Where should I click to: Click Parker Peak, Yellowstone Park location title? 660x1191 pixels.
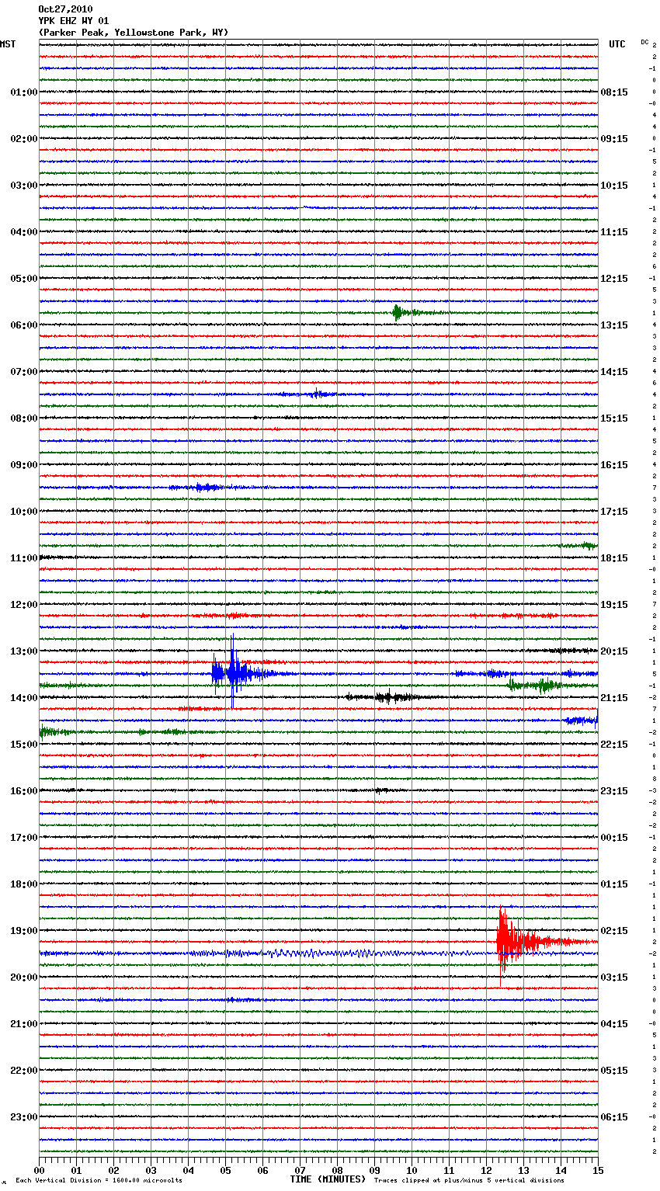tap(134, 33)
